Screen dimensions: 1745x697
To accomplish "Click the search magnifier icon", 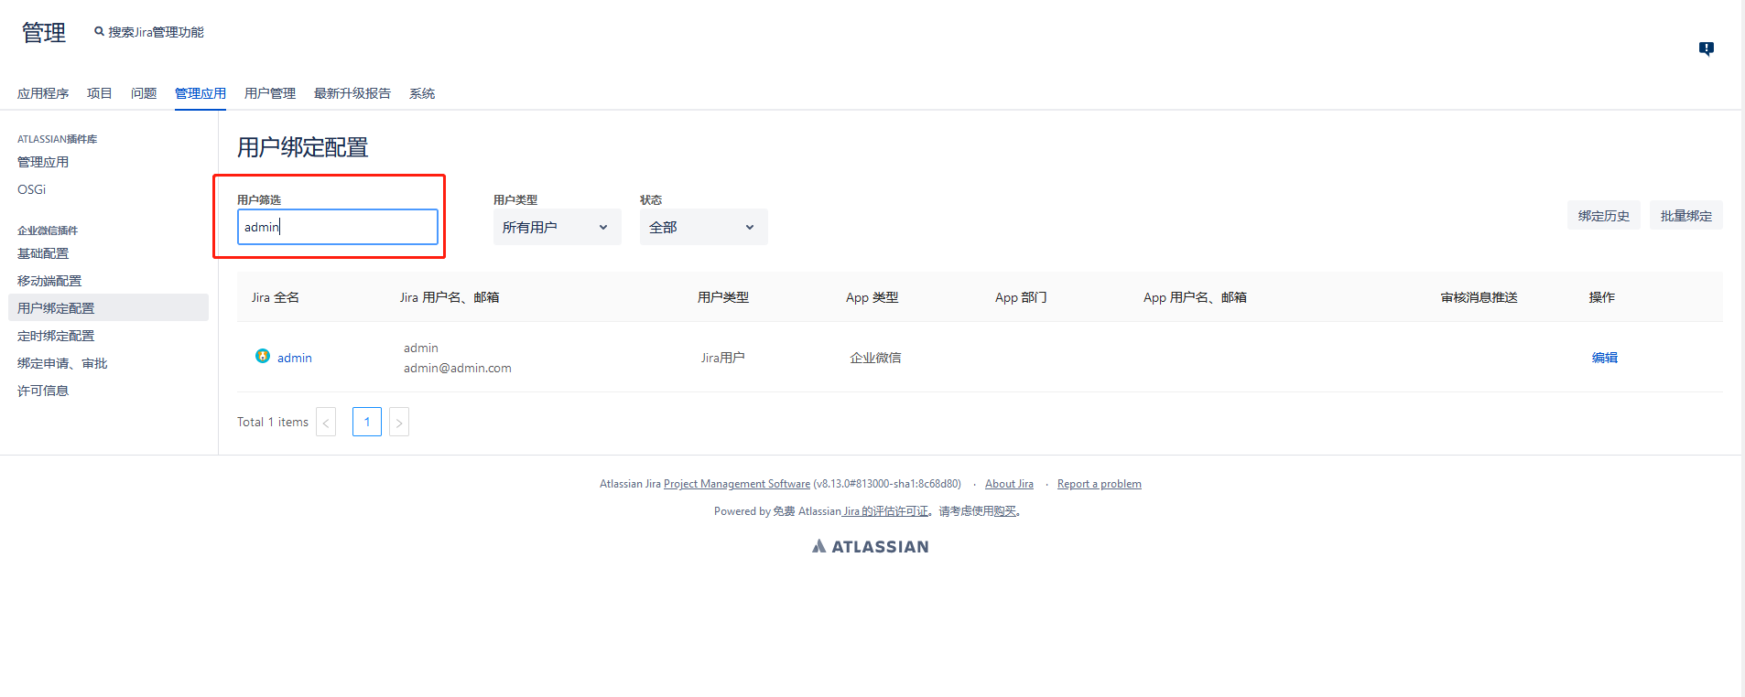I will (99, 32).
